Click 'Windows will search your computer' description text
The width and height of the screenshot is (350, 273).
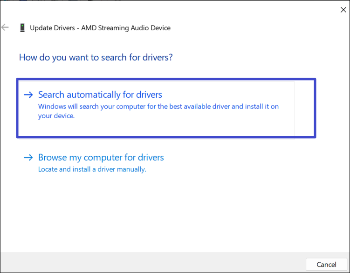(x=158, y=107)
